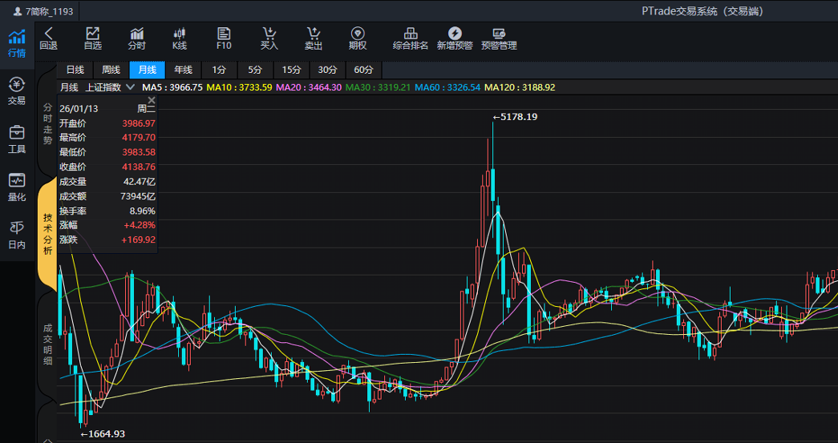Open 新增预警 add alert
This screenshot has height=443, width=838.
coord(455,38)
